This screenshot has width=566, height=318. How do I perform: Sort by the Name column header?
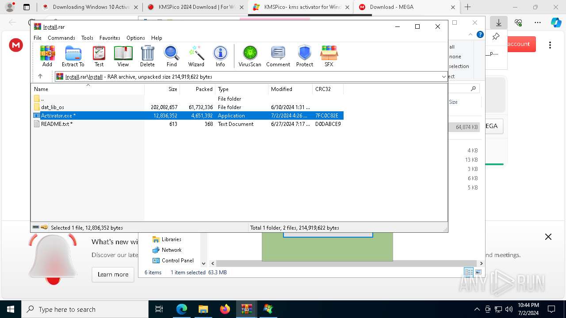click(88, 89)
